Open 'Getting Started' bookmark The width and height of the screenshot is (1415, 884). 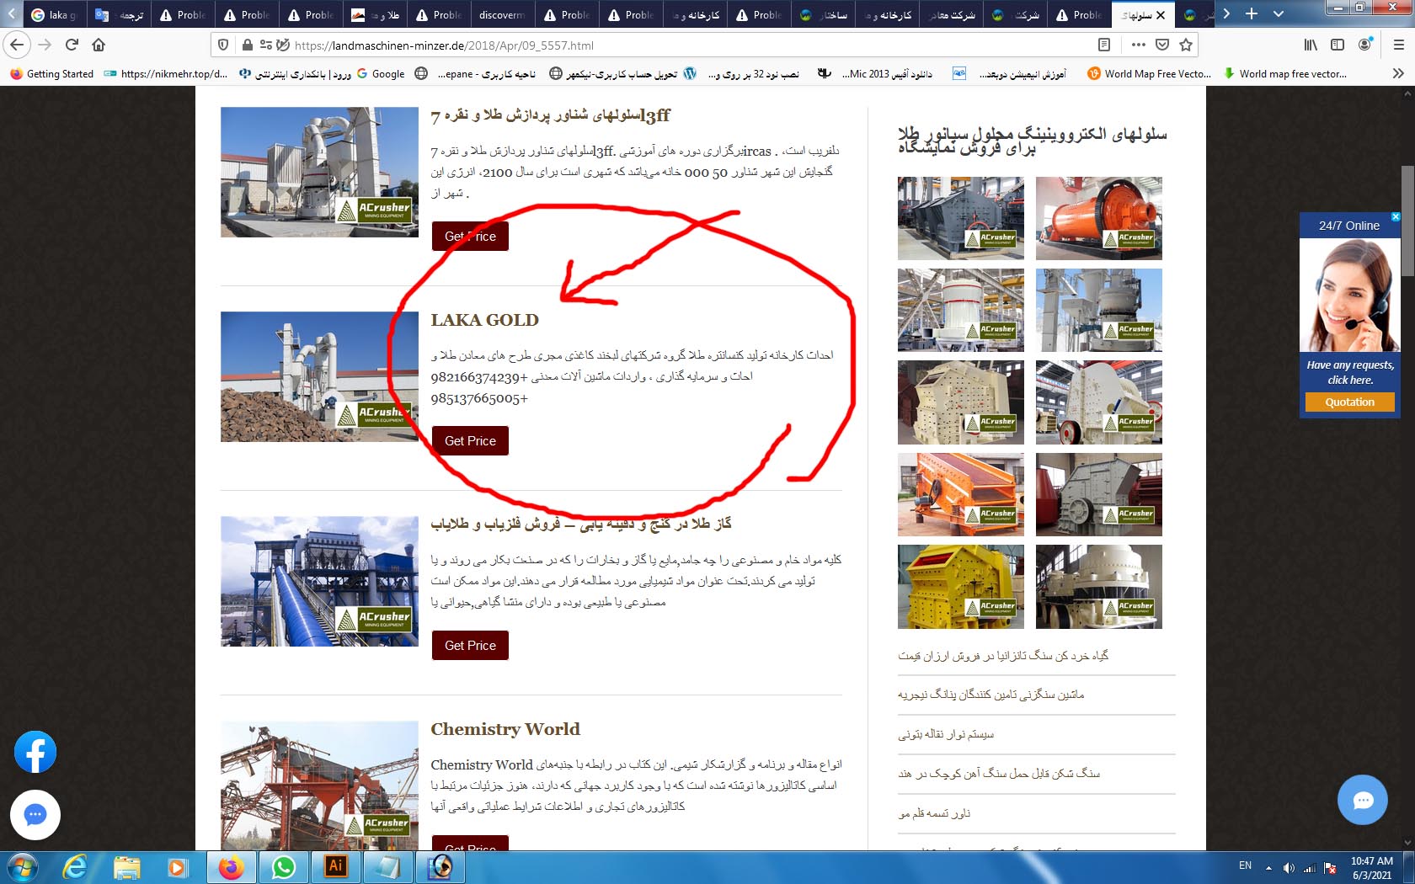[52, 74]
